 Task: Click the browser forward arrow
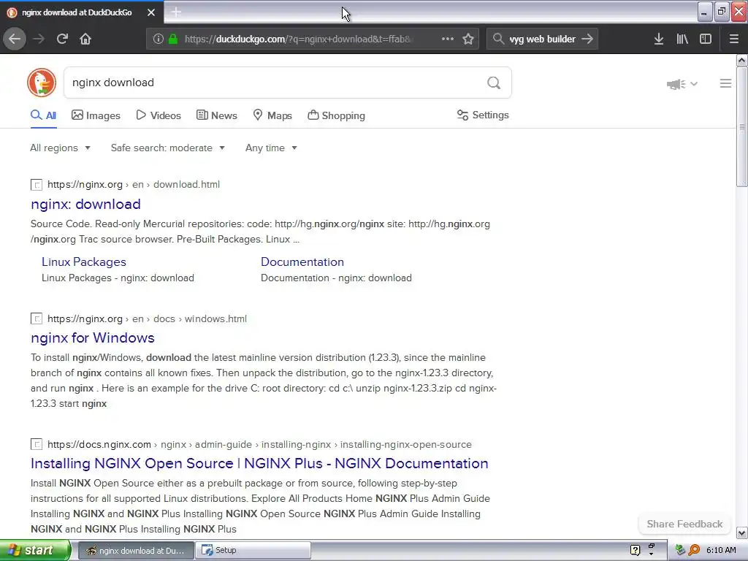39,39
